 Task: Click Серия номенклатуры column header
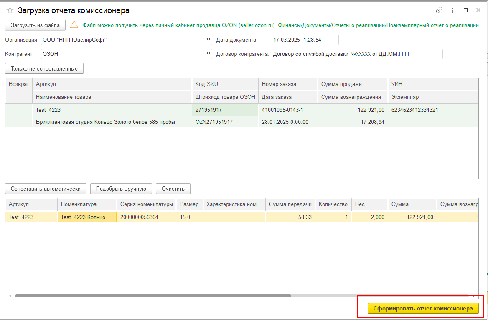coord(146,204)
